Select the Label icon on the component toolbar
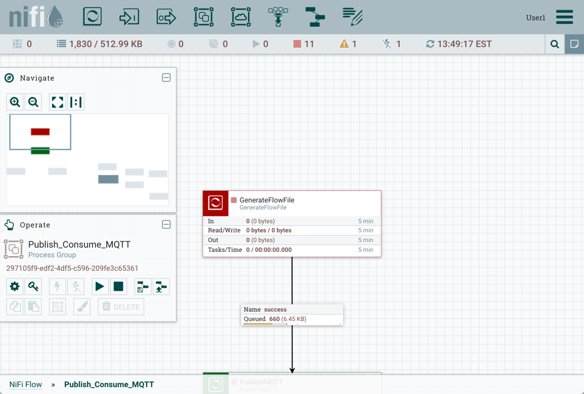This screenshot has width=584, height=394. [351, 16]
